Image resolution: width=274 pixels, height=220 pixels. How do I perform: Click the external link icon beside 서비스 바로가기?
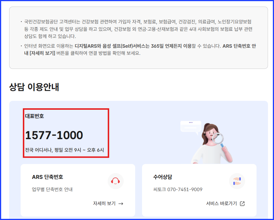point(243,204)
